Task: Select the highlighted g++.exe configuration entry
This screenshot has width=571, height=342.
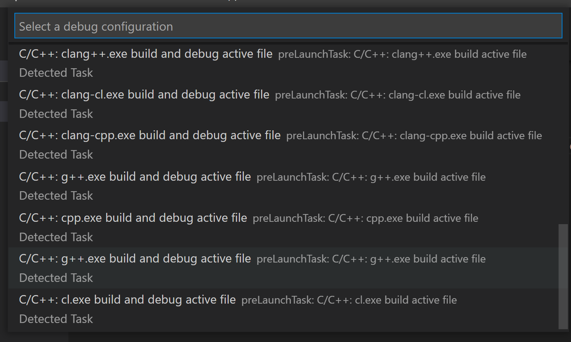Action: pyautogui.click(x=134, y=258)
